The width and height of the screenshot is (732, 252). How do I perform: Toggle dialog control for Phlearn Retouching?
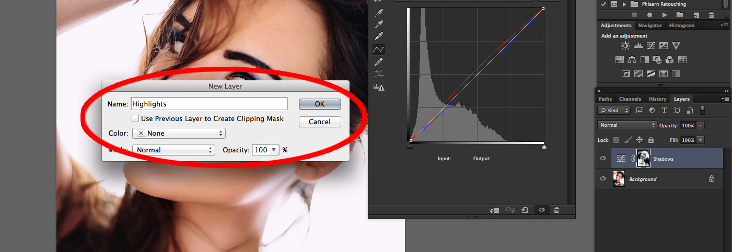click(x=614, y=4)
